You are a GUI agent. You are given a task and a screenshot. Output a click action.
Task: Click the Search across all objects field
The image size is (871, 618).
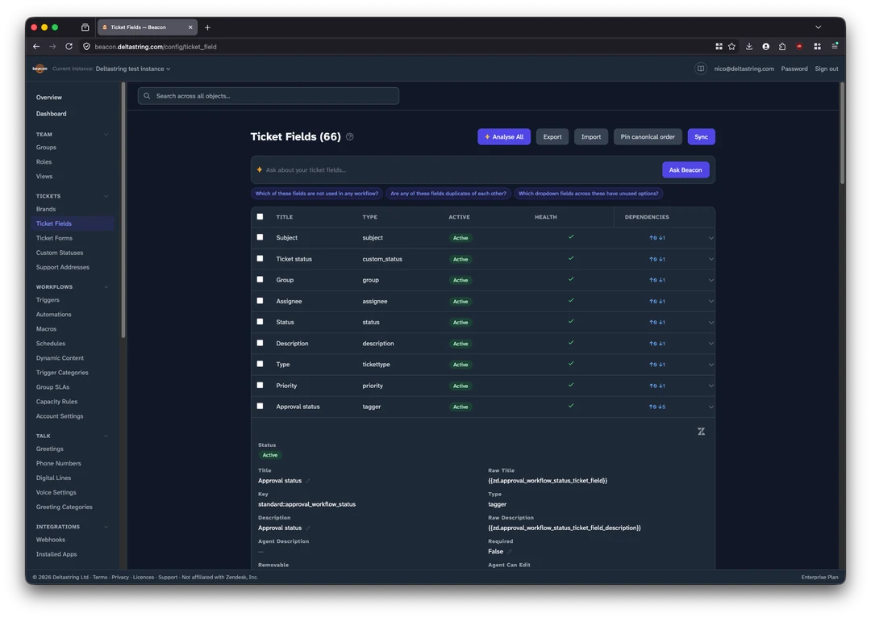pyautogui.click(x=269, y=96)
